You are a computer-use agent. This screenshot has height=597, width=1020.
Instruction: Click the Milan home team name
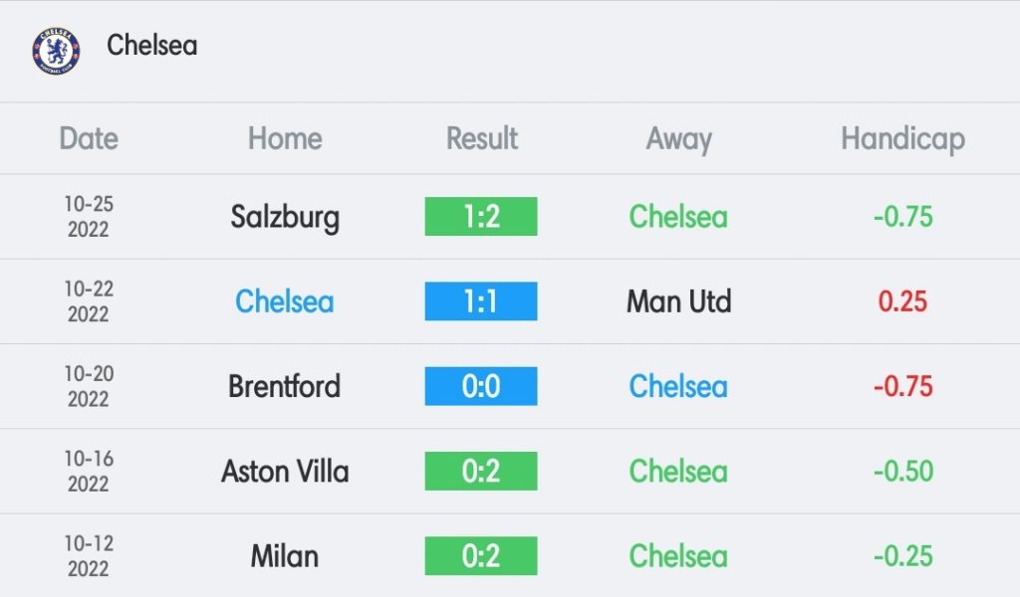click(x=285, y=556)
